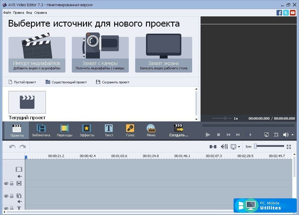Open the Файл menu

(x=7, y=13)
